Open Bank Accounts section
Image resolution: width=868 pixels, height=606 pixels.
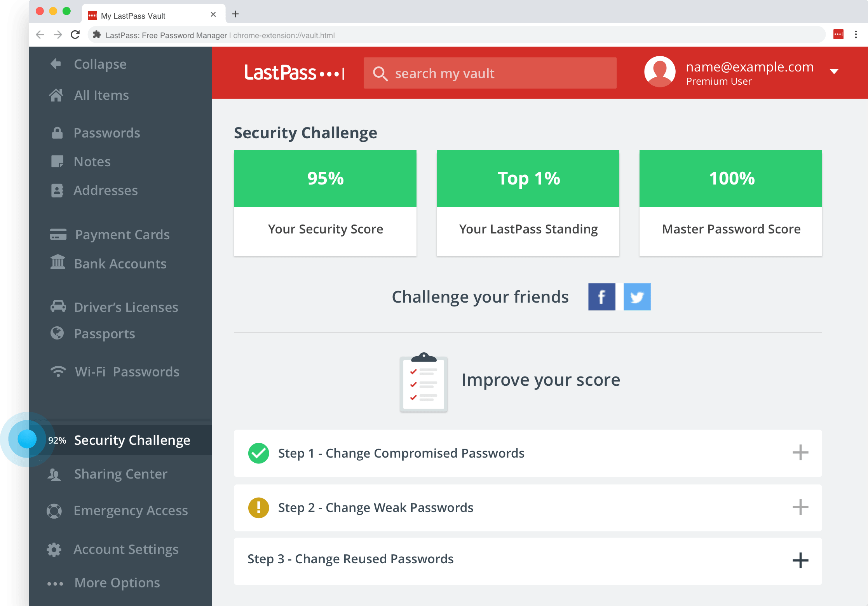(x=120, y=263)
